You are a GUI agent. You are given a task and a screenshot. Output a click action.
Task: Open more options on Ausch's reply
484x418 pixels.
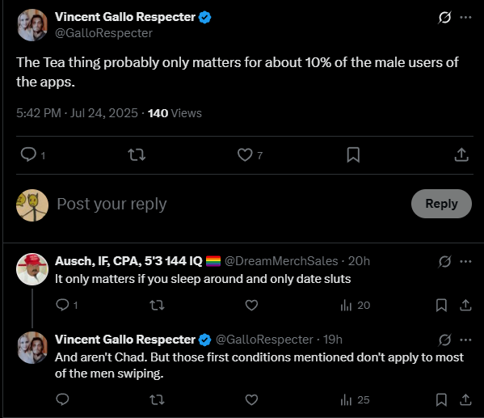(465, 261)
